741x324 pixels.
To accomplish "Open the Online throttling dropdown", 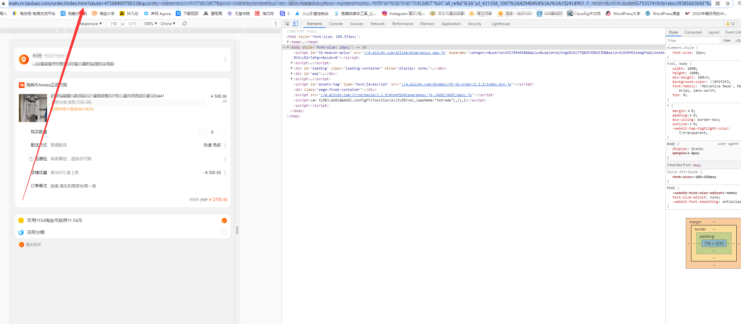I will point(168,24).
